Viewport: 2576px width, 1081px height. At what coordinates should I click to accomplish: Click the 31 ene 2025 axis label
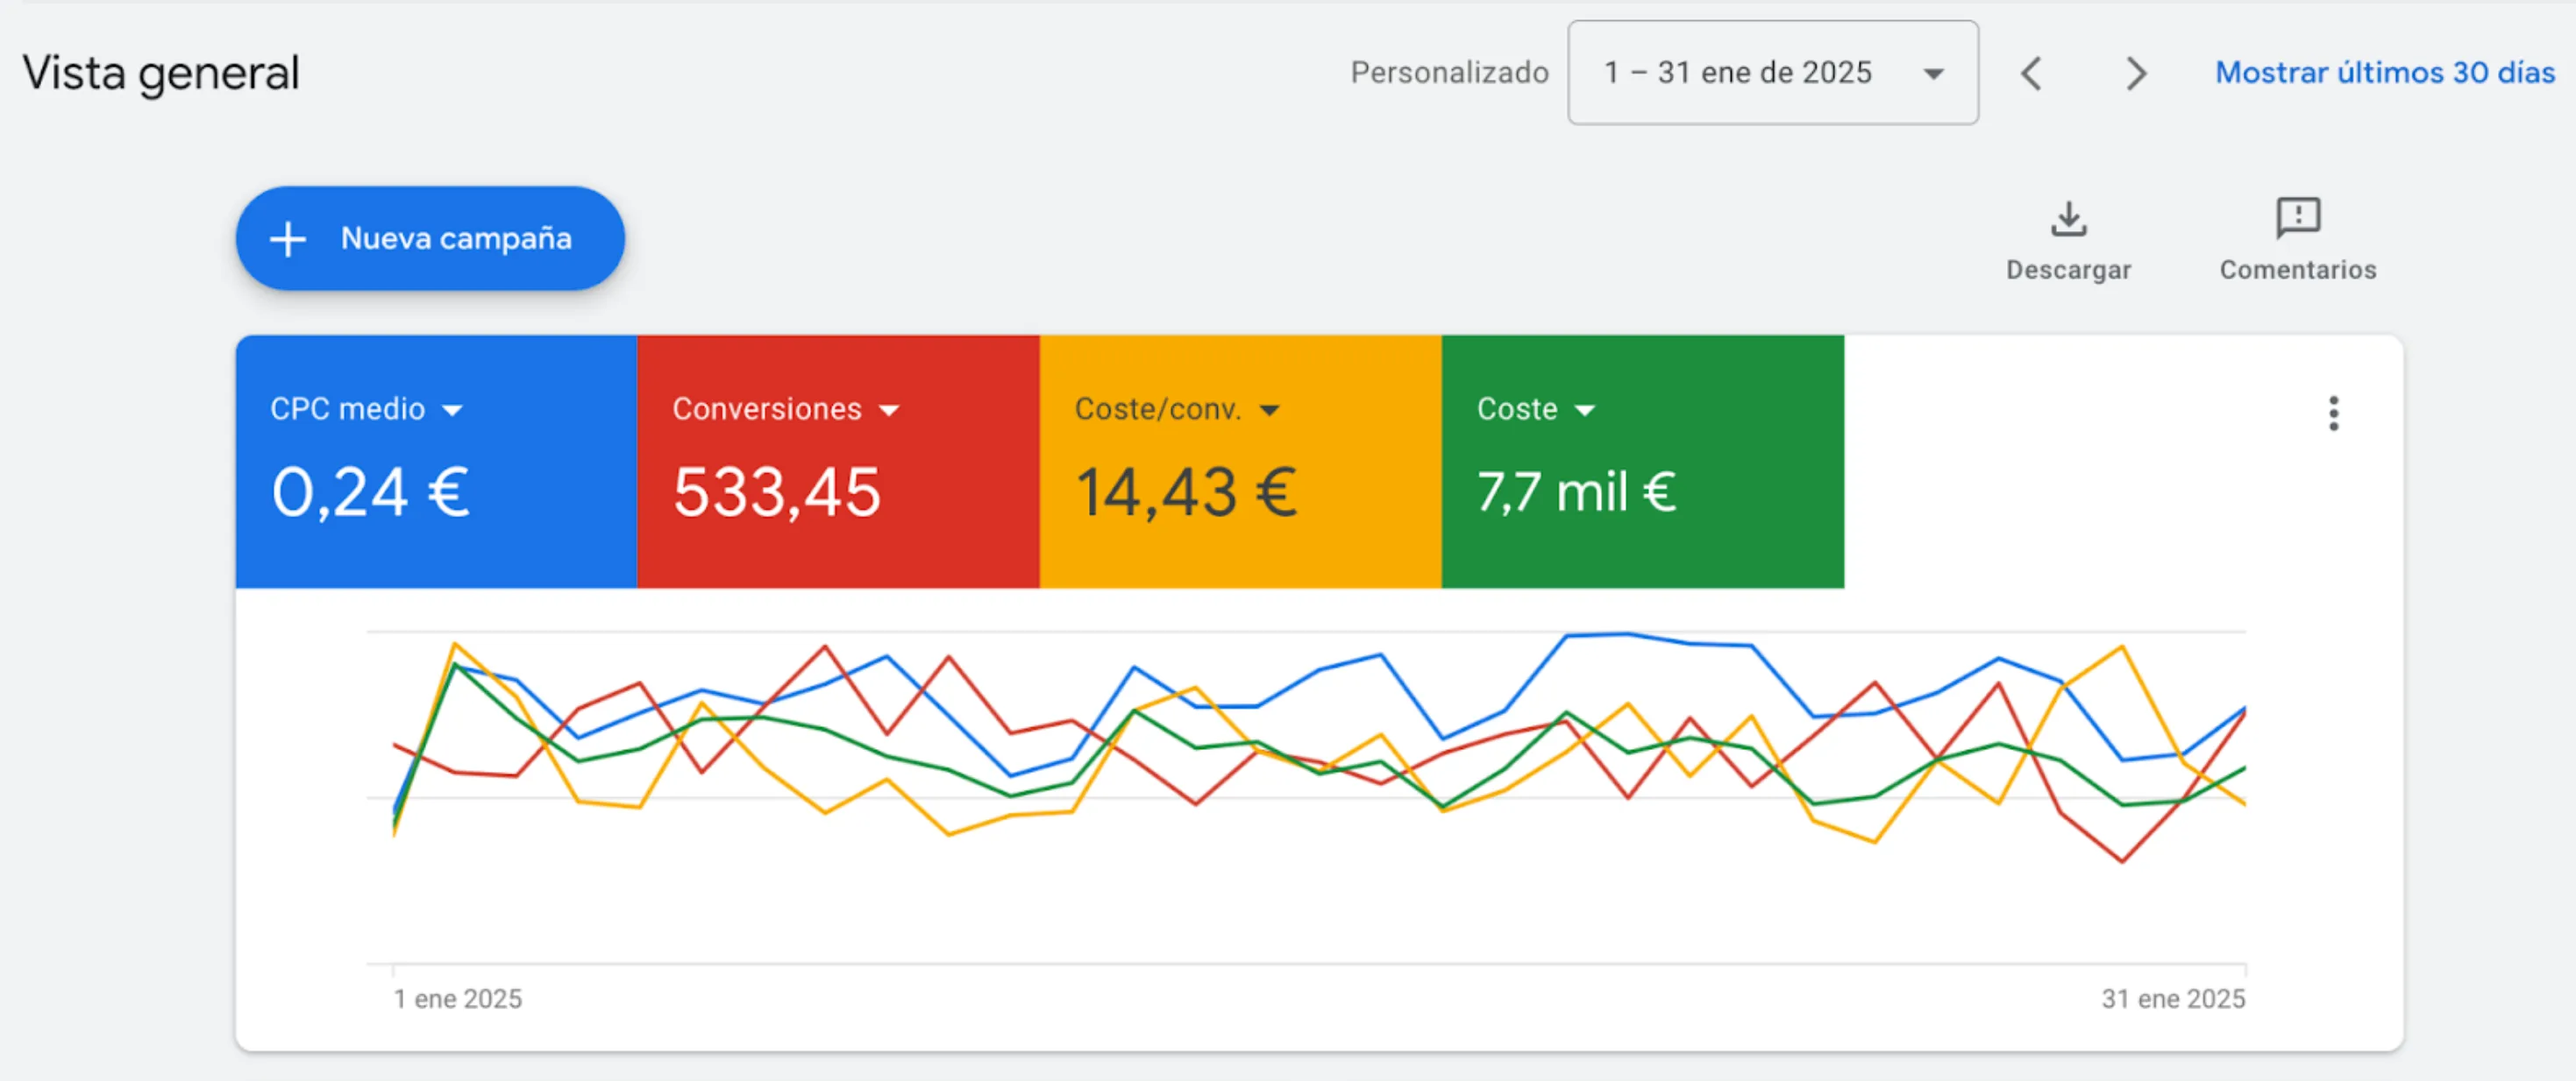click(2172, 998)
